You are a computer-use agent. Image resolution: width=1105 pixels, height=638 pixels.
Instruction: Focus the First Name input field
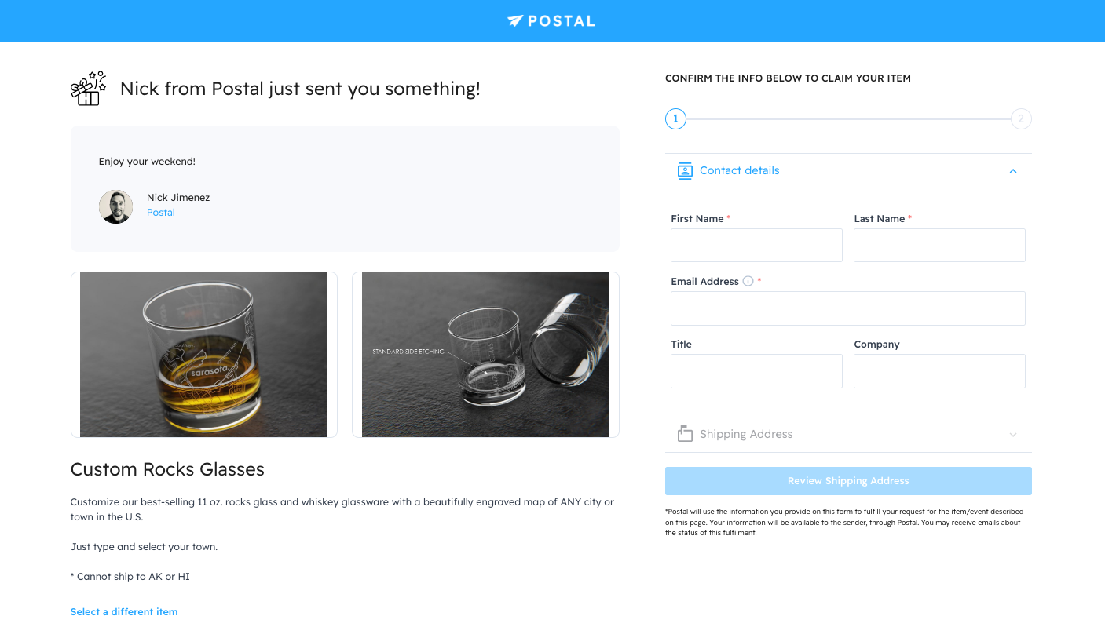coord(756,246)
